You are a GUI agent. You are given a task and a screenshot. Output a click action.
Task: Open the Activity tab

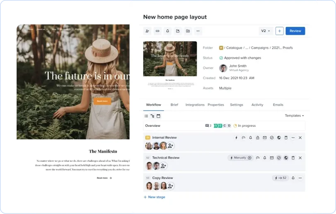[257, 105]
